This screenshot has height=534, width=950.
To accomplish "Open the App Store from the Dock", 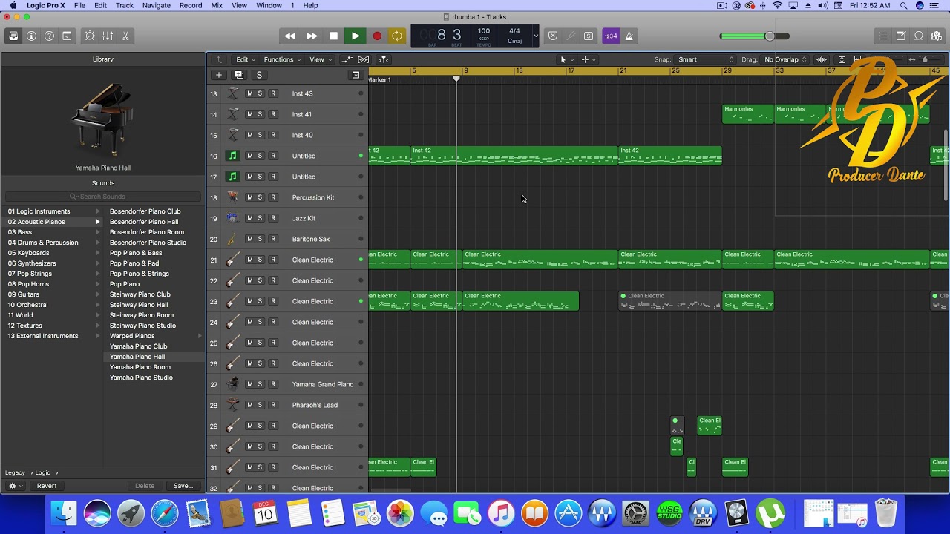I will pos(568,513).
